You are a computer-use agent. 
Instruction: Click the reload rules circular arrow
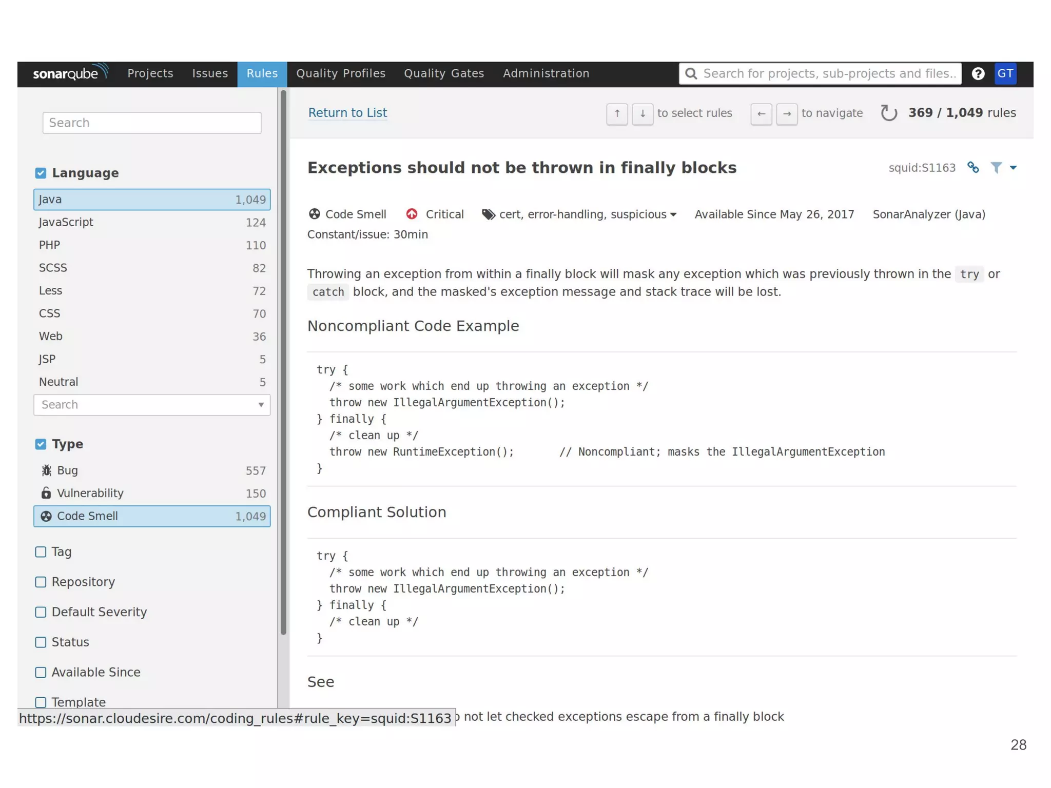point(888,113)
